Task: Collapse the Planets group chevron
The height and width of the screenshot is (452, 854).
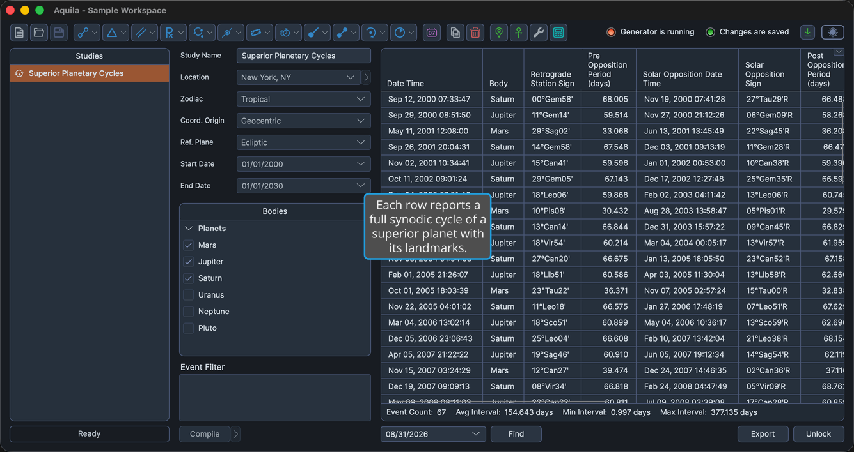Action: [x=189, y=229]
